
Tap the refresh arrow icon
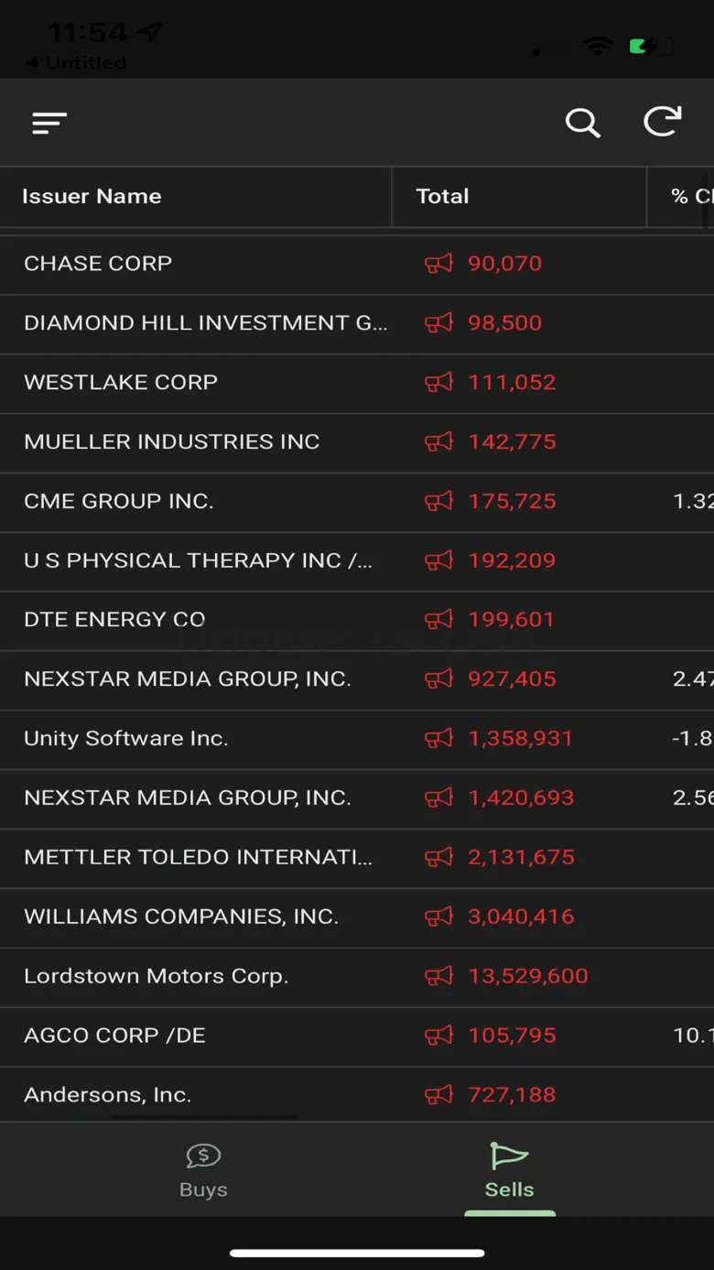click(663, 122)
